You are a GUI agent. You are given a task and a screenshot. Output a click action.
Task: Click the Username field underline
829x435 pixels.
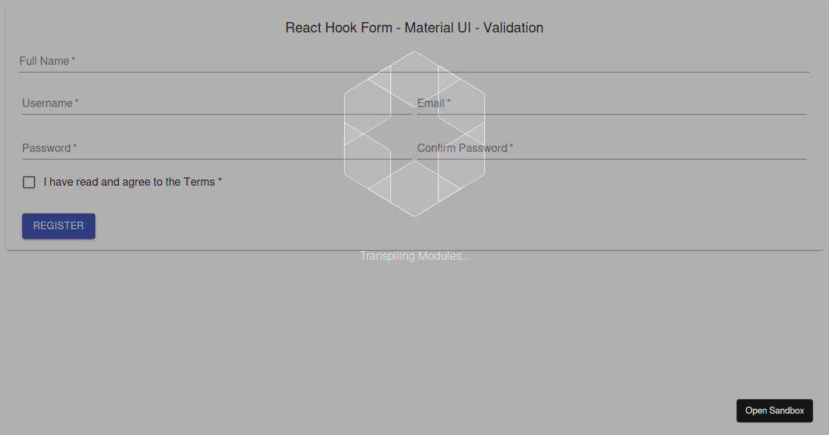coord(207,113)
